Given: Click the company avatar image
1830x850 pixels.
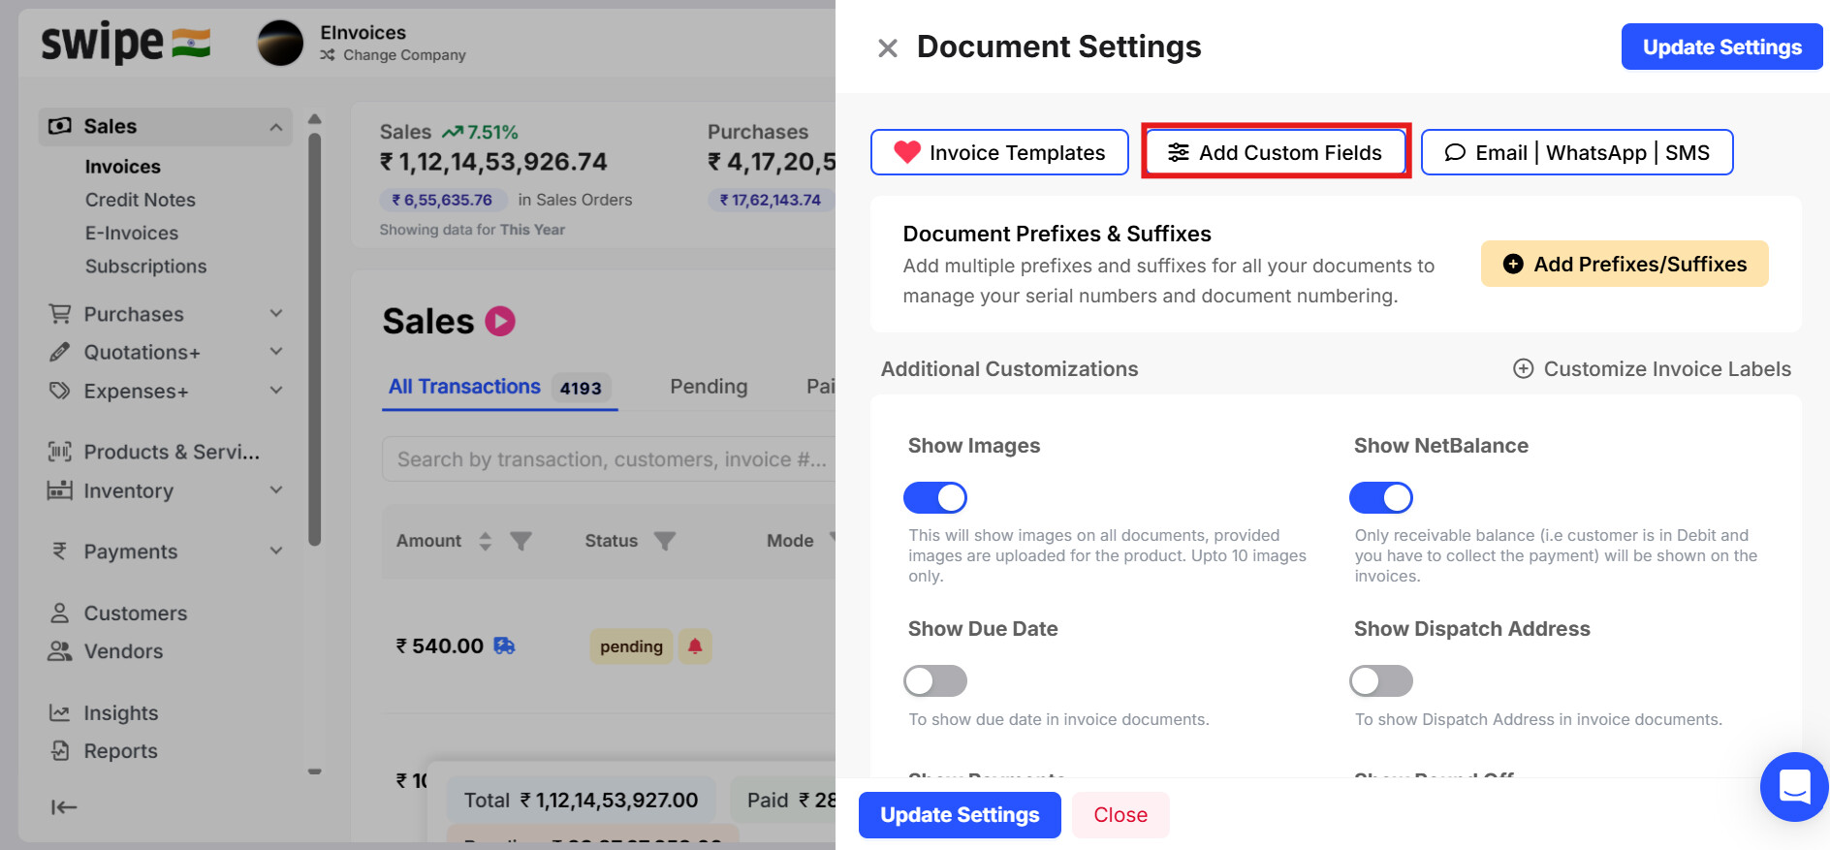Looking at the screenshot, I should click(280, 44).
